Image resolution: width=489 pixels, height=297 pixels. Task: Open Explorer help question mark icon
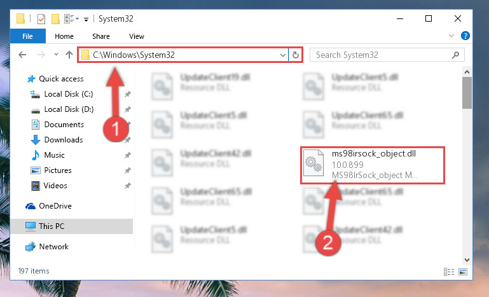click(x=465, y=36)
